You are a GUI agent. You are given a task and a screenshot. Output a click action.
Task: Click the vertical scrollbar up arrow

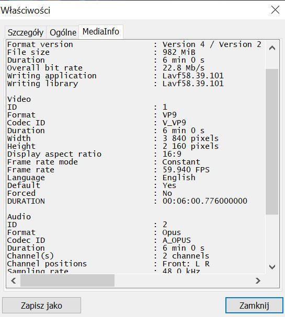pyautogui.click(x=272, y=48)
